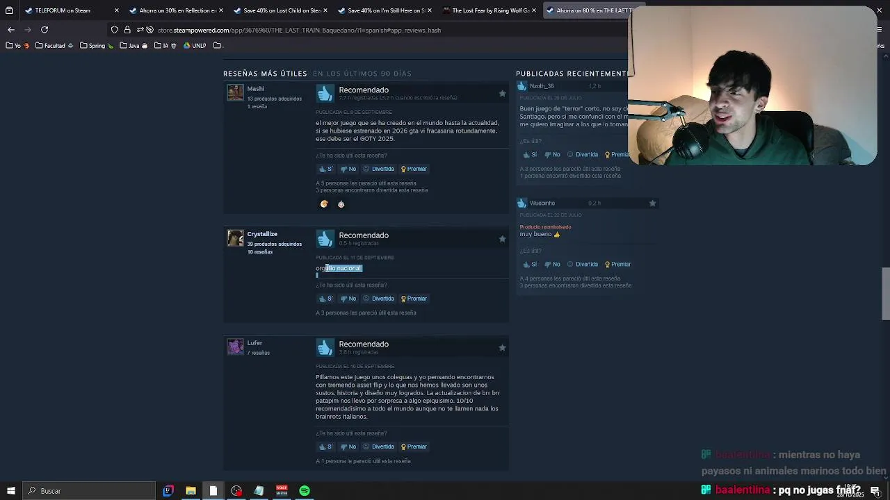
Task: Open Lufer's user profile link
Action: point(254,343)
